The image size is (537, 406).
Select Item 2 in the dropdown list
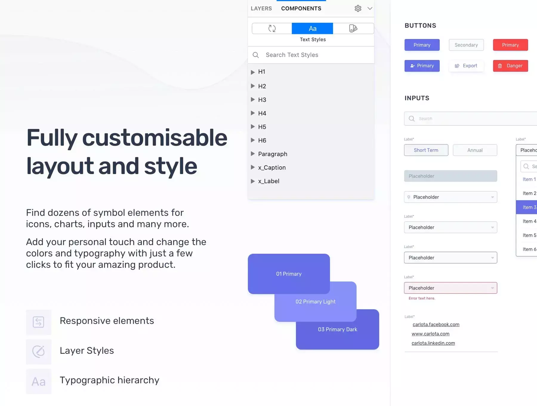[x=527, y=193]
